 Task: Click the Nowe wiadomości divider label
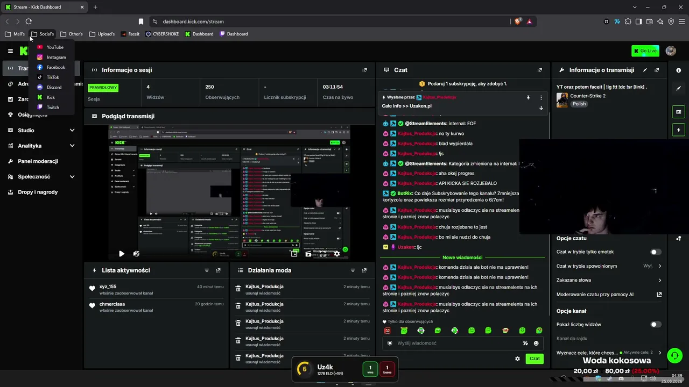[x=462, y=257]
